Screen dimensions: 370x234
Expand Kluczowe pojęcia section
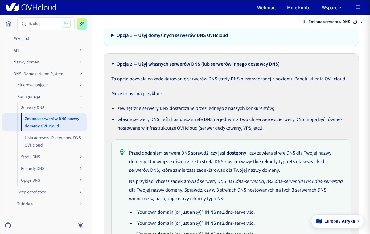[x=50, y=85]
